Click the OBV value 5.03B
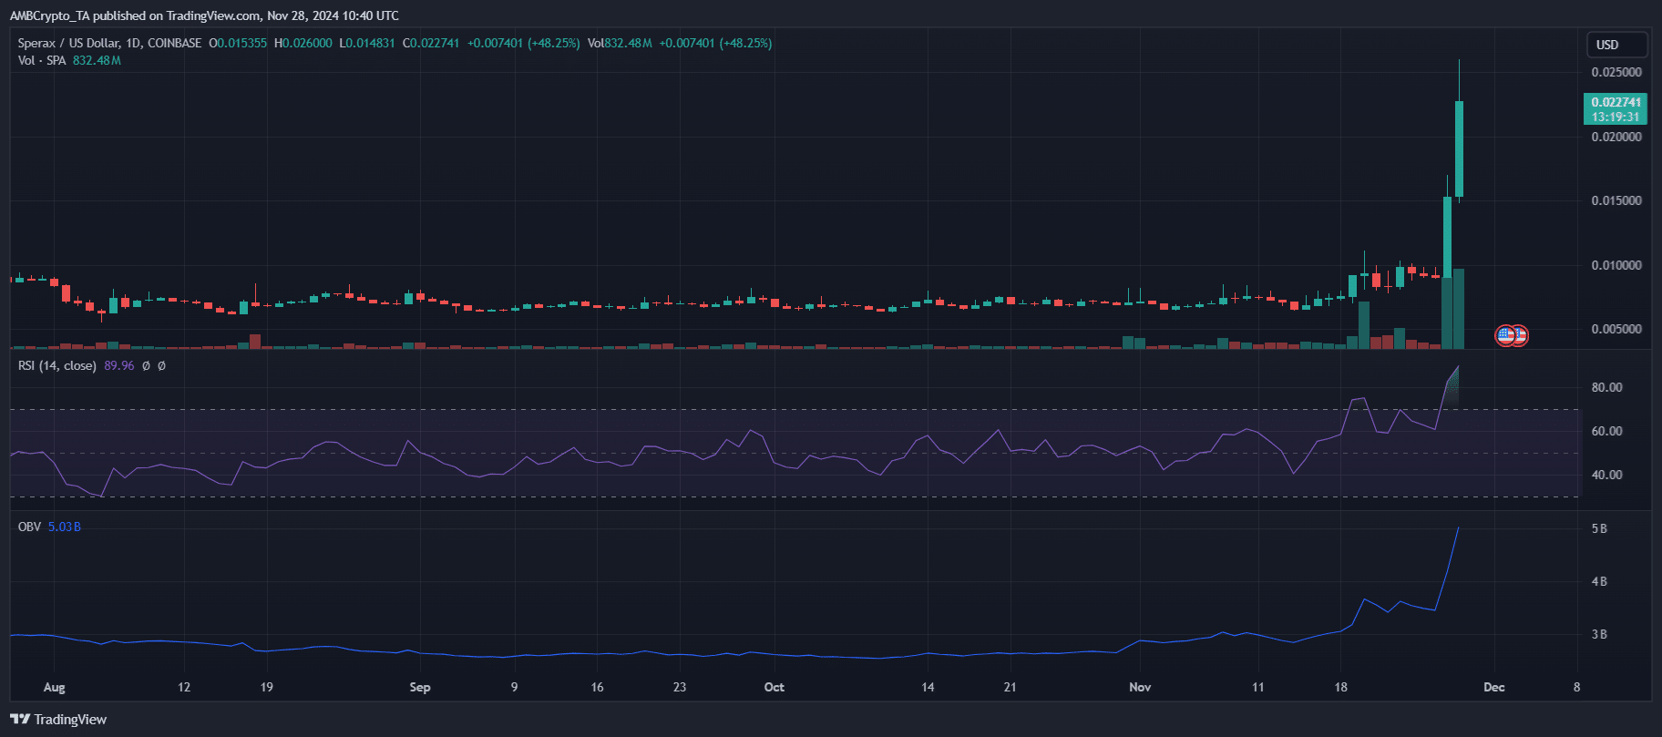Viewport: 1662px width, 737px height. tap(64, 527)
